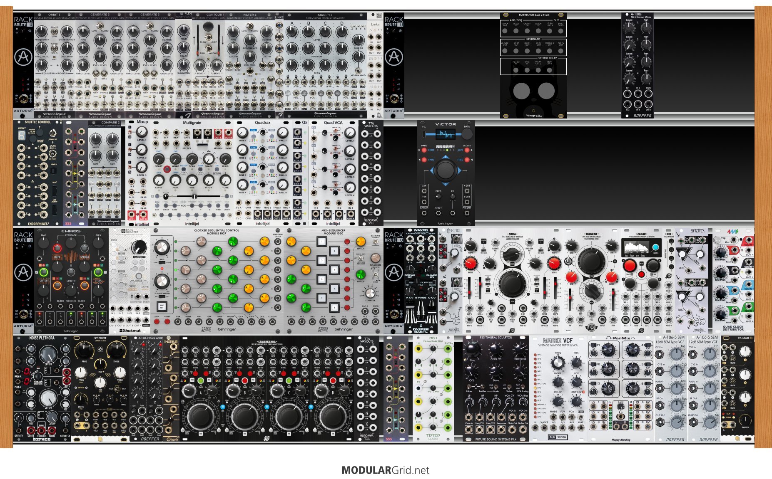The width and height of the screenshot is (772, 479).
Task: Toggle the LOW/HIGH rate switch on Module 1027
Action: coord(162,262)
